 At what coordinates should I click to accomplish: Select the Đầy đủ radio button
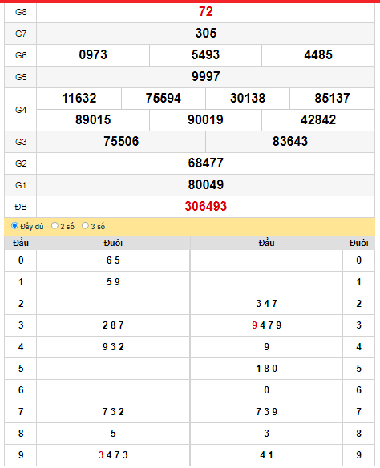click(14, 226)
